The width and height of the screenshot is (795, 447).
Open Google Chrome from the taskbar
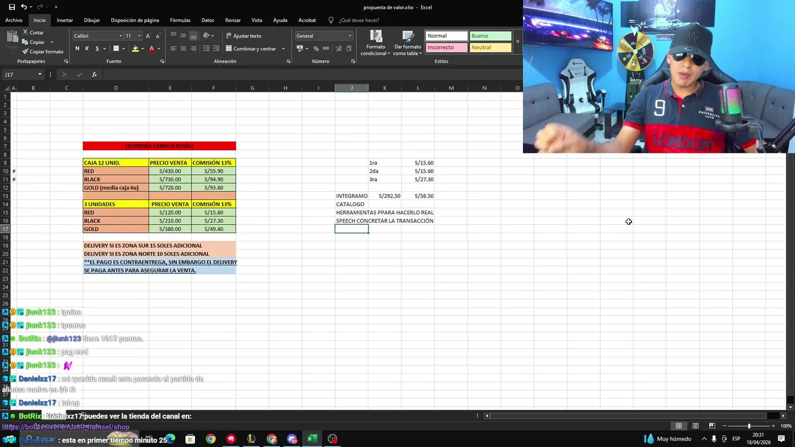pos(211,439)
